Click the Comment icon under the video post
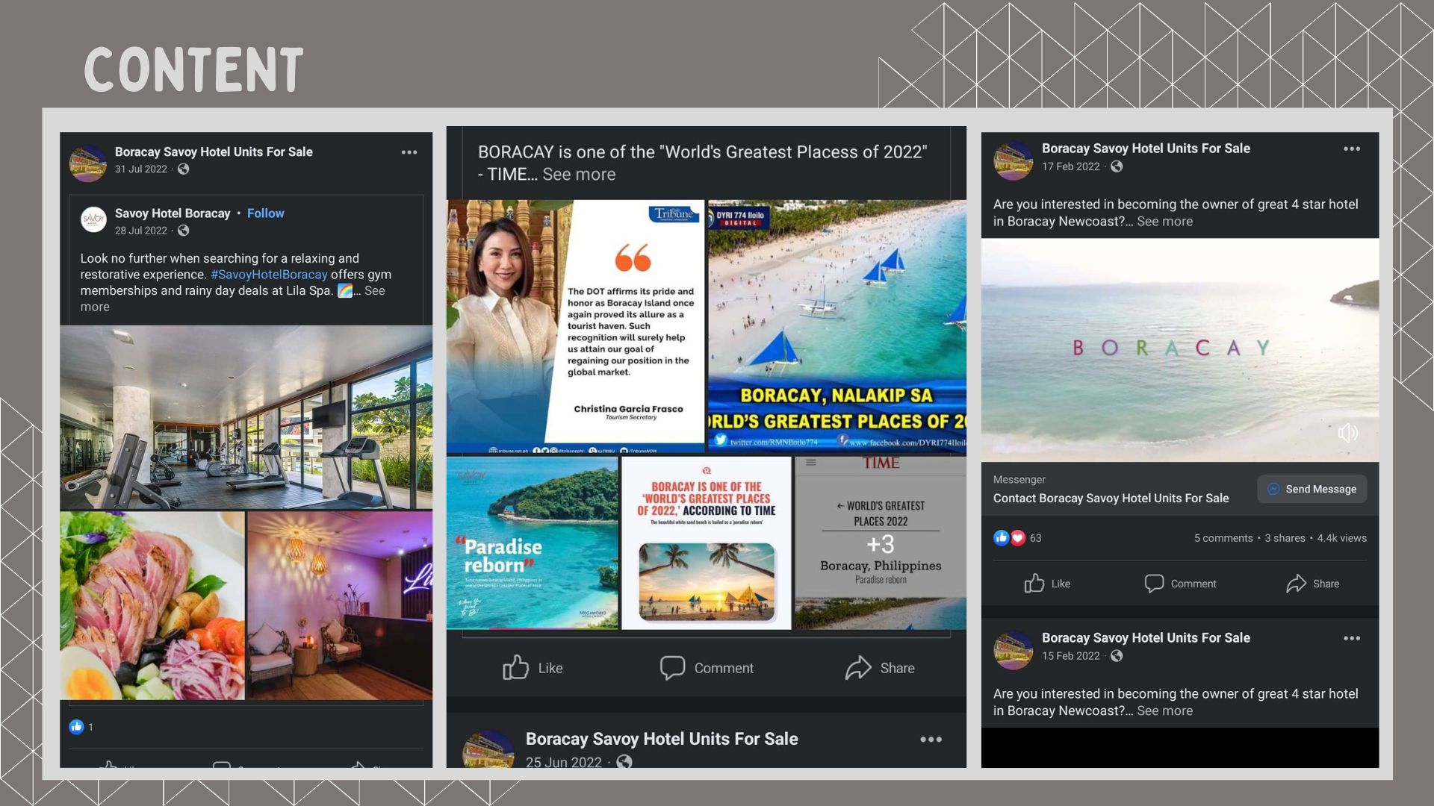1434x806 pixels. [x=1154, y=584]
